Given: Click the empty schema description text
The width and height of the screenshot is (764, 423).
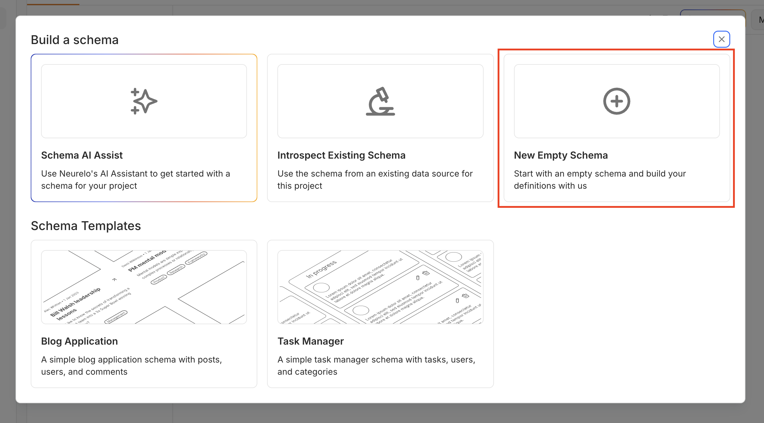Looking at the screenshot, I should click(599, 180).
